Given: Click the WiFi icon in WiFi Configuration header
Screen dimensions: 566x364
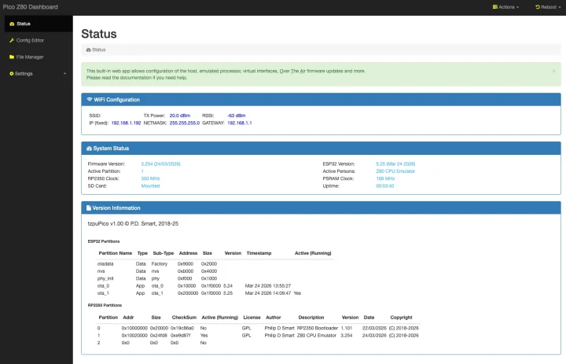Looking at the screenshot, I should 90,100.
